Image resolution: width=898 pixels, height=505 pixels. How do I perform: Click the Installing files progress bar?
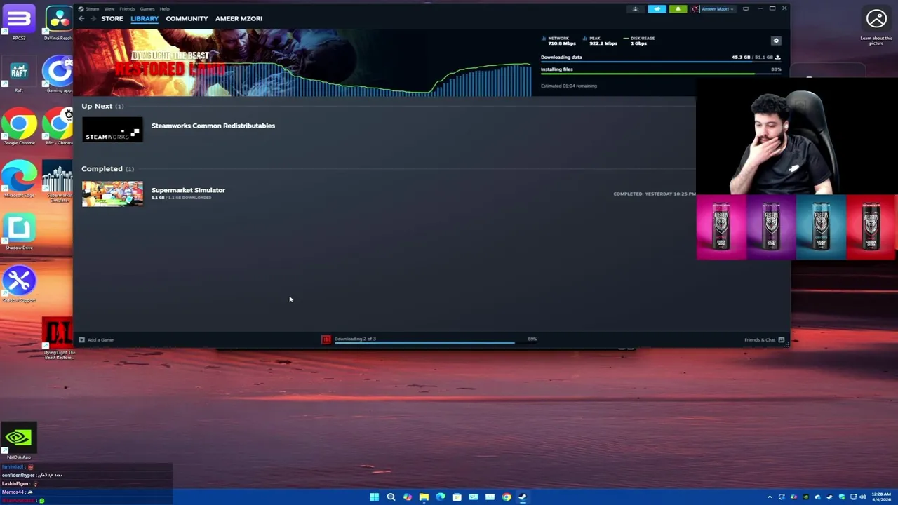pyautogui.click(x=661, y=74)
